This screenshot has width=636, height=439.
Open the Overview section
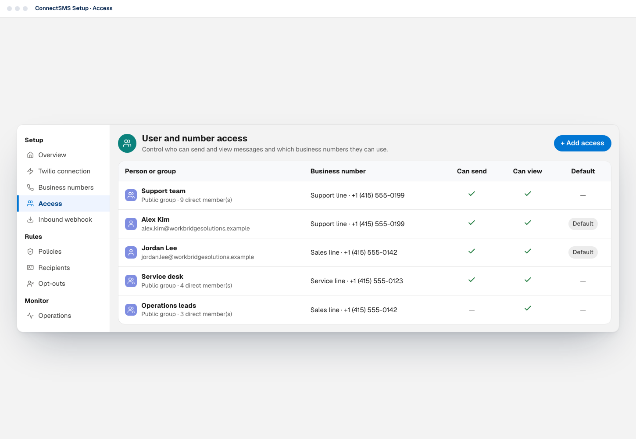pyautogui.click(x=63, y=155)
